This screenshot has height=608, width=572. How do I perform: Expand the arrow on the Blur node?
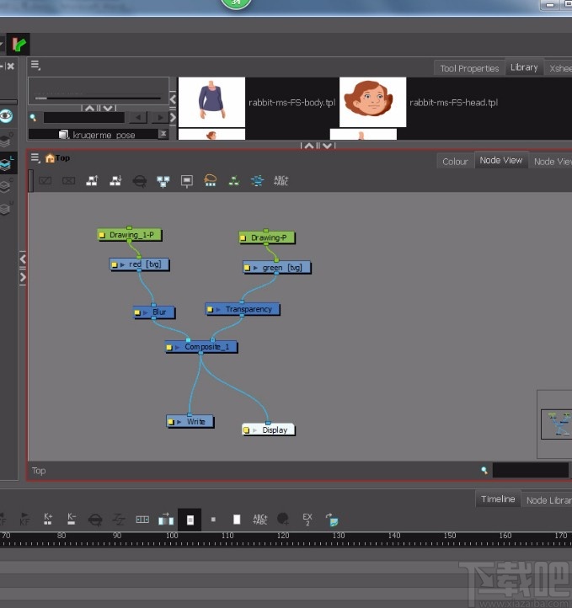(x=146, y=312)
